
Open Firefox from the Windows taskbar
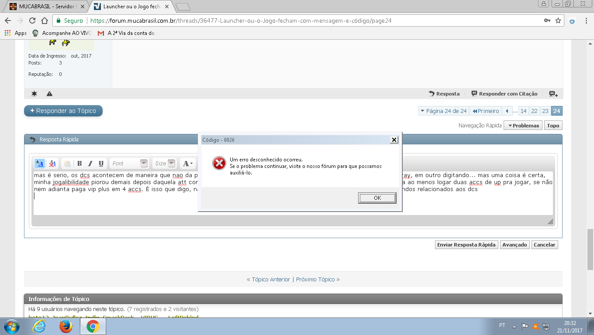[x=66, y=326]
